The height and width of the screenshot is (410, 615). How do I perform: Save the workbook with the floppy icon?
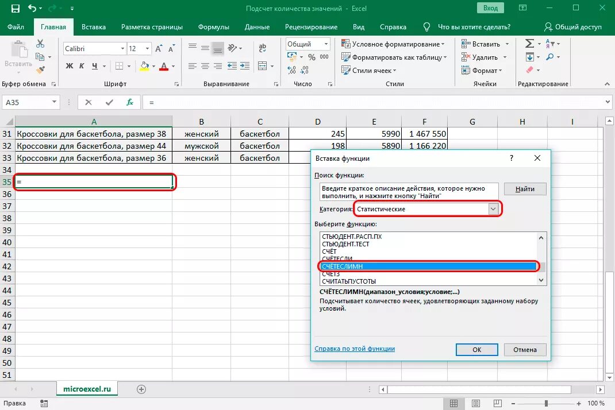point(16,8)
